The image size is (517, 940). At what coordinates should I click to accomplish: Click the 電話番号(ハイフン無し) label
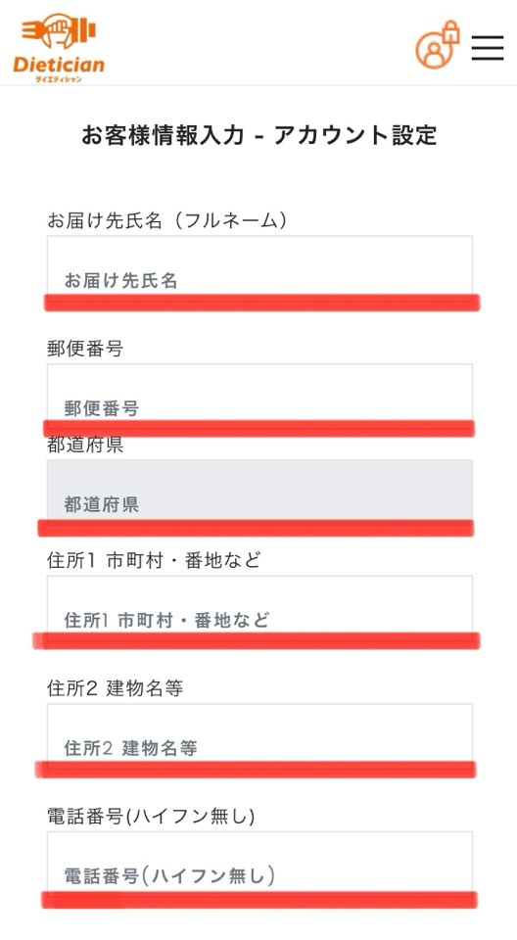(151, 816)
